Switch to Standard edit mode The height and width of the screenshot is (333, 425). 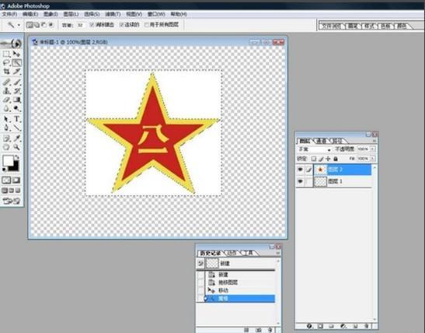click(x=6, y=180)
